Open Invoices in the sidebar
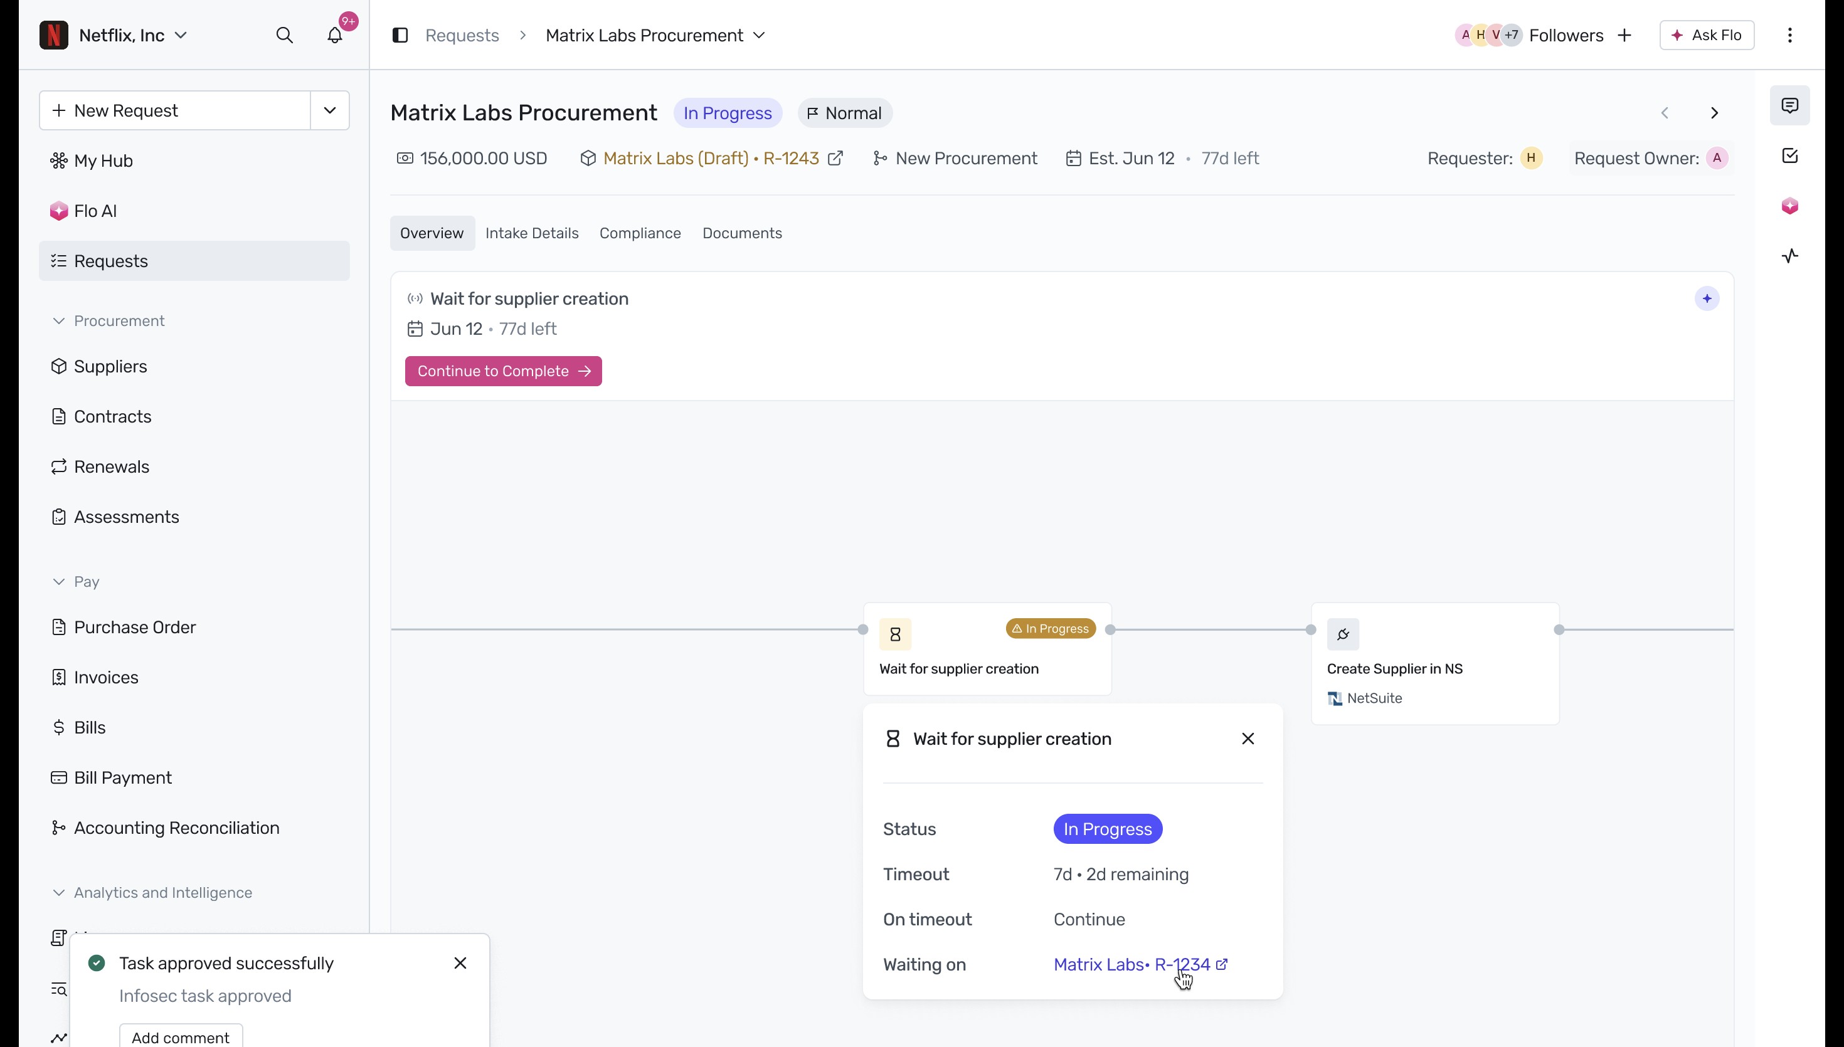The image size is (1844, 1047). (x=194, y=677)
